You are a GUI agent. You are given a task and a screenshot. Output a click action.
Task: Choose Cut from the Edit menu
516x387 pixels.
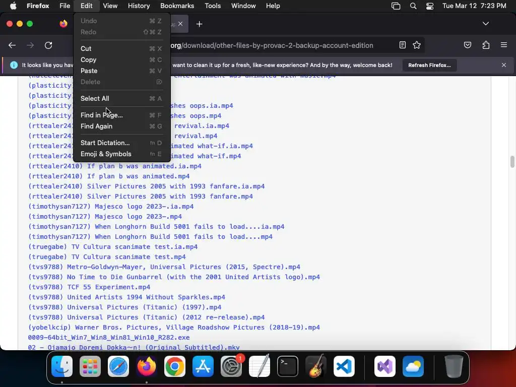click(122, 48)
